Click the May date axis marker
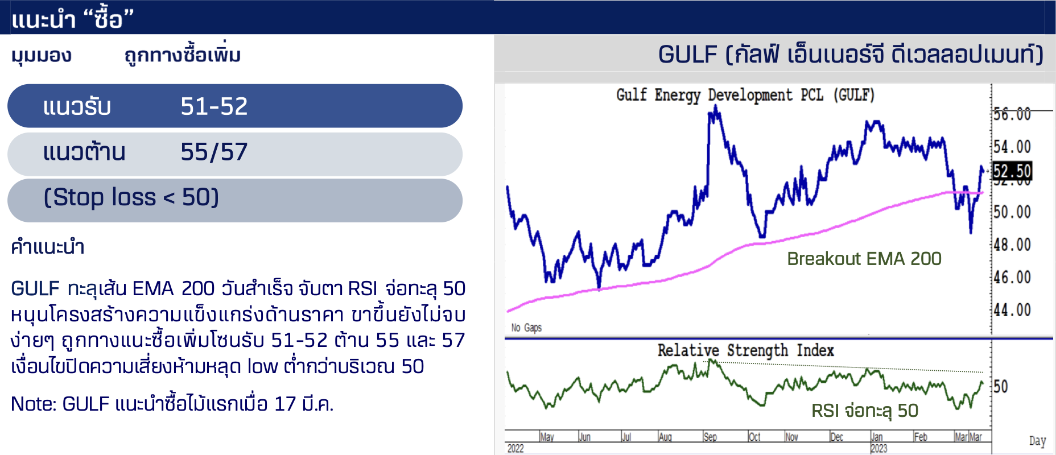This screenshot has height=455, width=1056. click(x=547, y=437)
